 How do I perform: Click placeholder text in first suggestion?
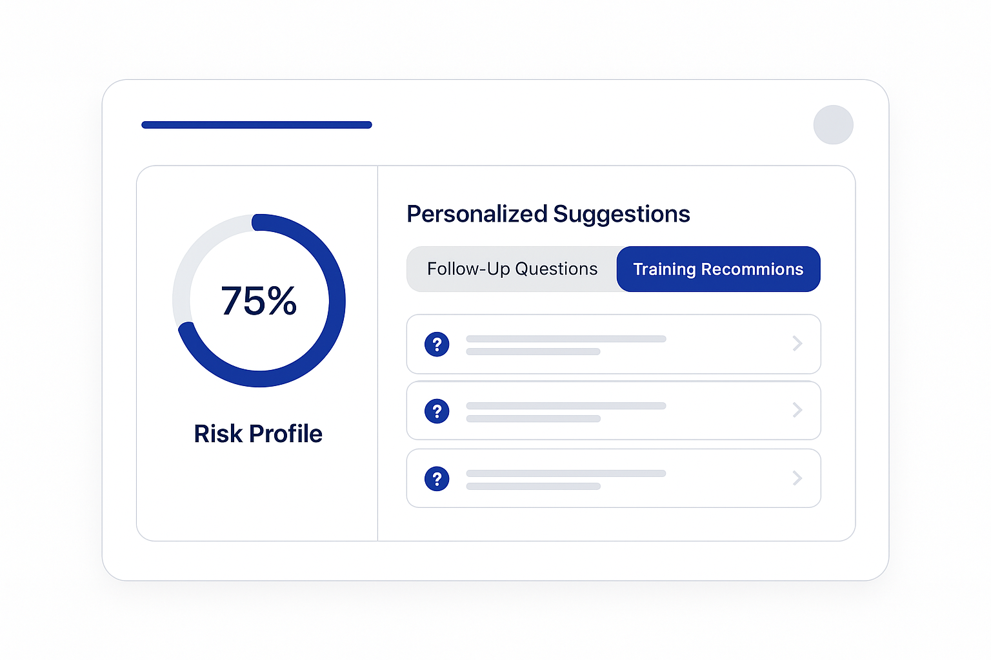click(566, 345)
